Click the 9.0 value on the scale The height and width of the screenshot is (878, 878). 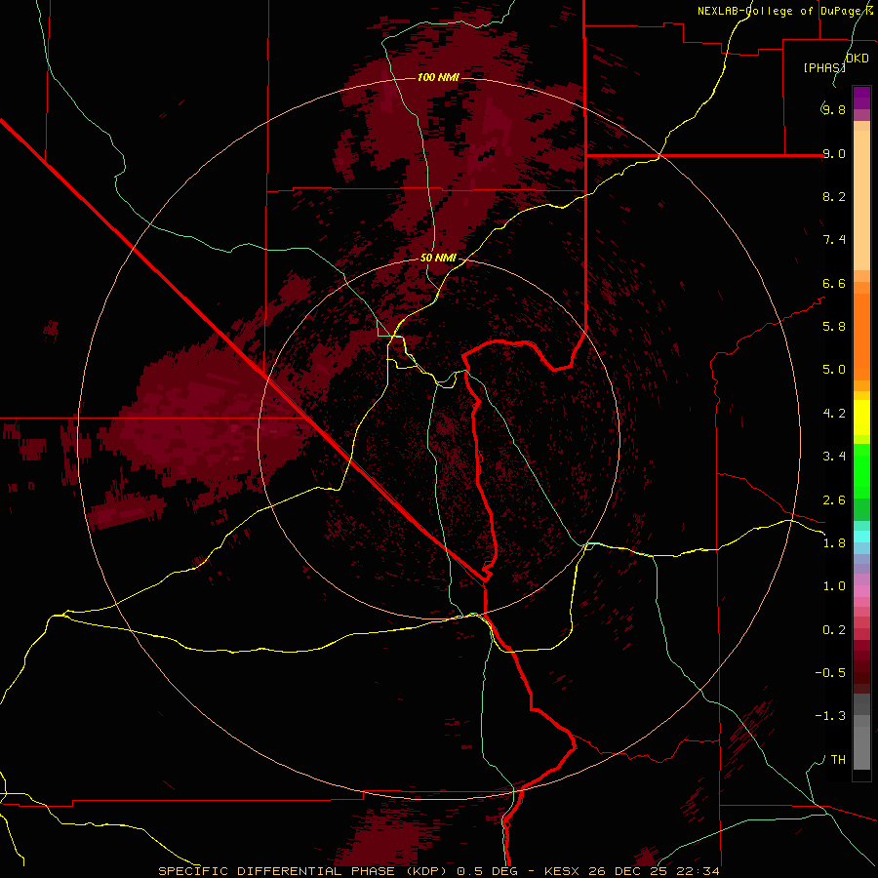pos(834,153)
